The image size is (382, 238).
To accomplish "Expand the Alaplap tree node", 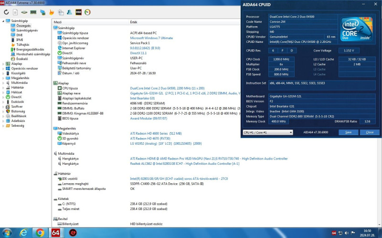I will (x=3, y=64).
